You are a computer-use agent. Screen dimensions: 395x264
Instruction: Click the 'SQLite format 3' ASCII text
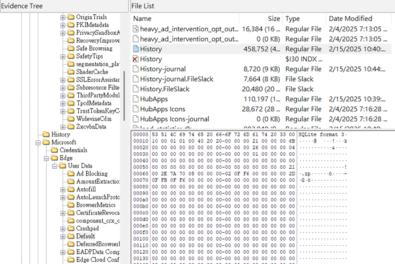click(321, 135)
